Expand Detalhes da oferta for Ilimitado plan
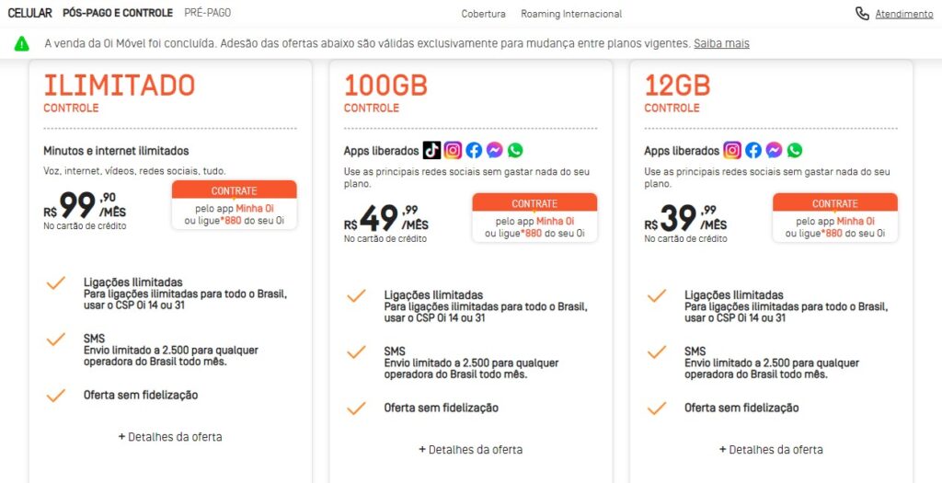This screenshot has width=942, height=483. click(x=170, y=437)
